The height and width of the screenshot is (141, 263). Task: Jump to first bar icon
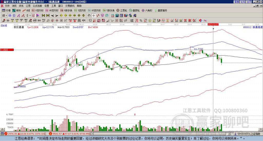click(x=43, y=16)
